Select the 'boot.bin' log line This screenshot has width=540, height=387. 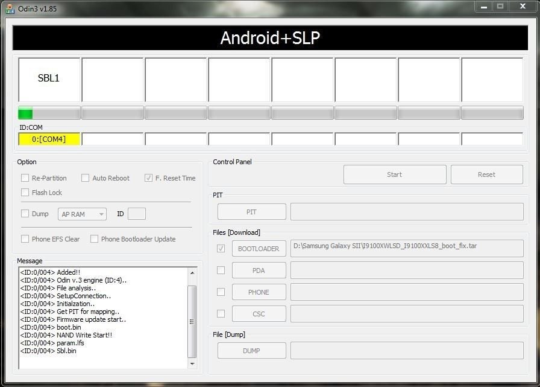pos(51,327)
